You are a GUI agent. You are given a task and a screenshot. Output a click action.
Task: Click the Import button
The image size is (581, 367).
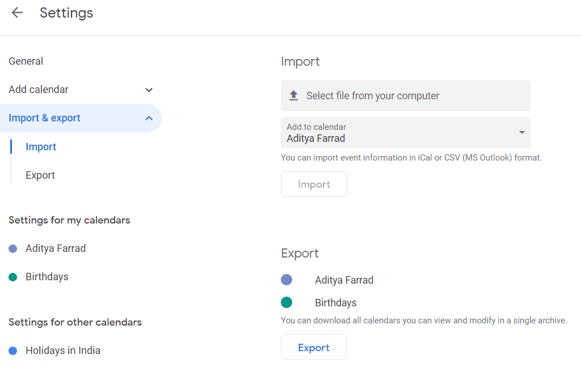(x=314, y=184)
